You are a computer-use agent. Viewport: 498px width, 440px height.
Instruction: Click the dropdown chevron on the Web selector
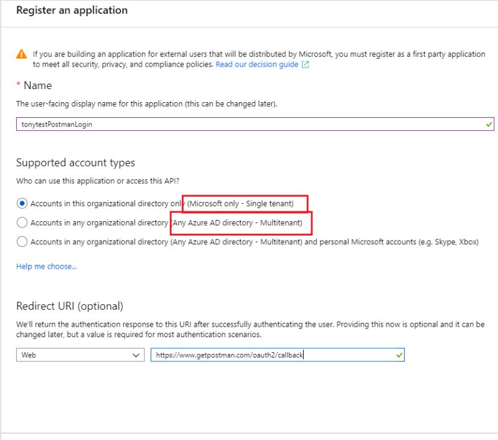click(x=136, y=355)
